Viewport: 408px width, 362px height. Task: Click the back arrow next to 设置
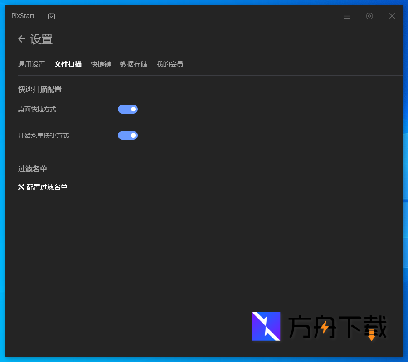click(x=21, y=39)
